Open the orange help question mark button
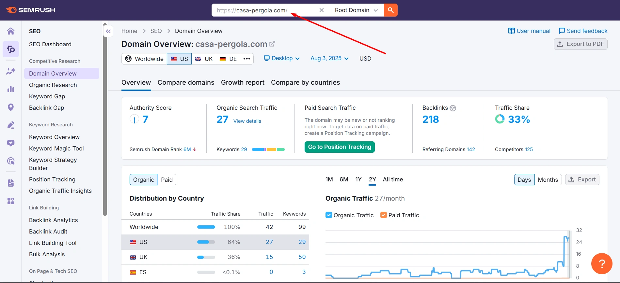The width and height of the screenshot is (620, 283). pyautogui.click(x=602, y=263)
